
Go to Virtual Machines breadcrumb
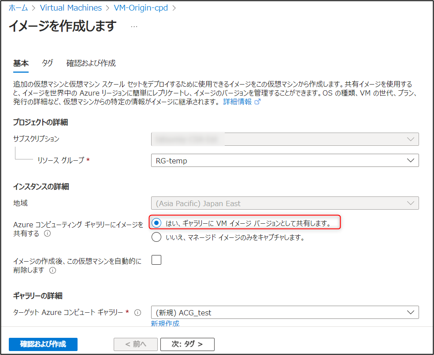[71, 8]
